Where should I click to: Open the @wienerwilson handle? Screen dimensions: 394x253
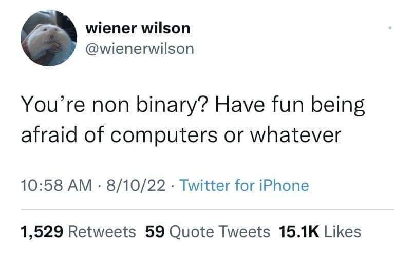tap(140, 49)
